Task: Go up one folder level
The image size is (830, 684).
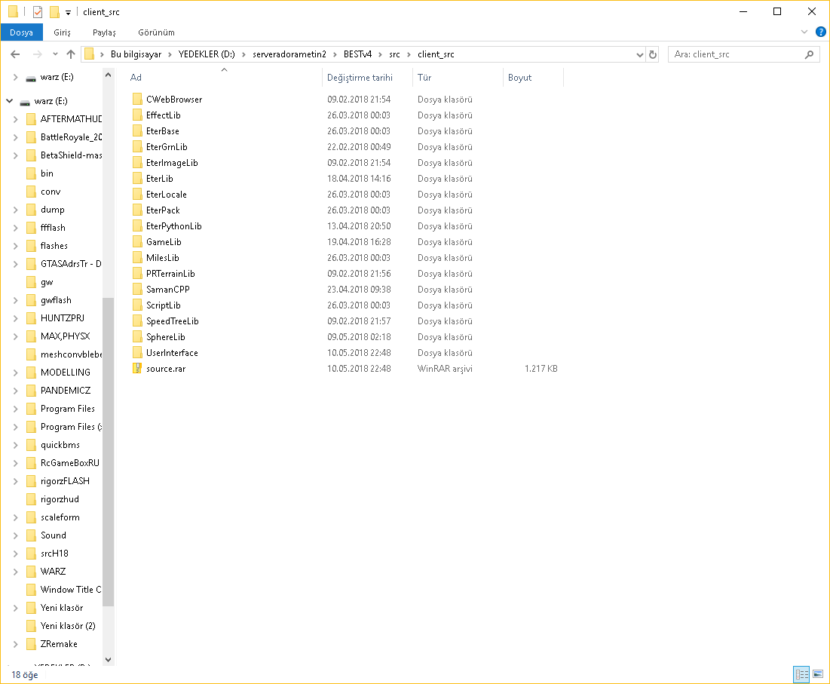Action: 71,54
